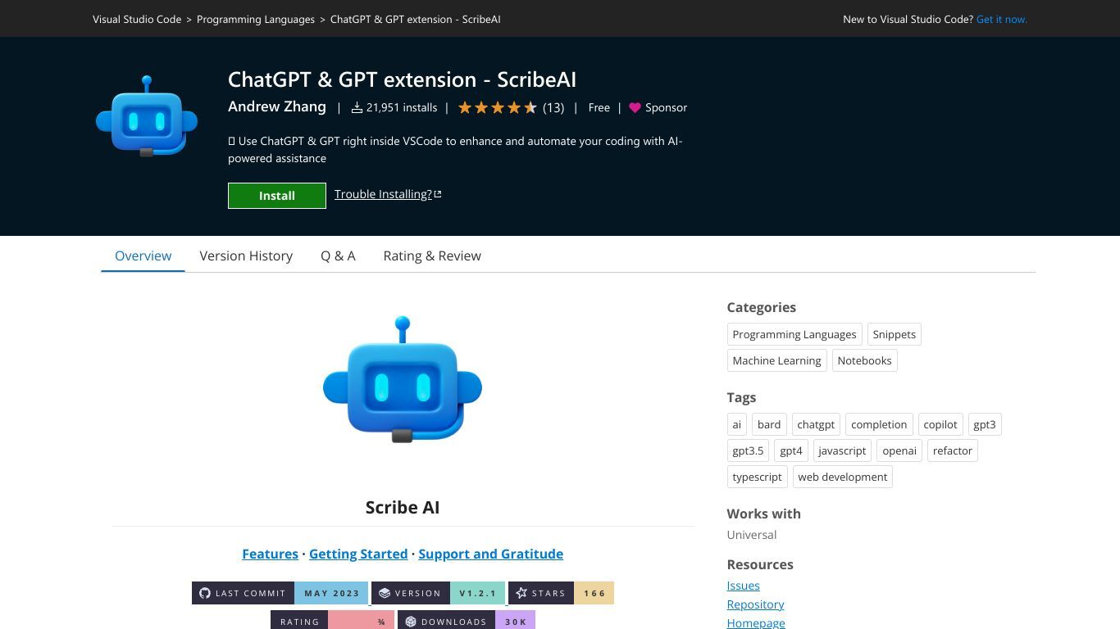Click the 'completion' tag
The width and height of the screenshot is (1120, 629).
pos(879,424)
